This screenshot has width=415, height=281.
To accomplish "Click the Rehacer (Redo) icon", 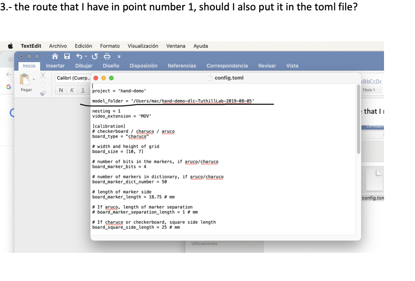I will click(x=95, y=56).
